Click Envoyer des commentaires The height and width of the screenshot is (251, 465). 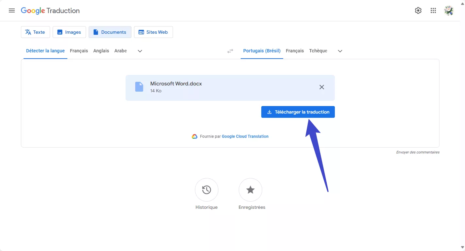pos(418,152)
